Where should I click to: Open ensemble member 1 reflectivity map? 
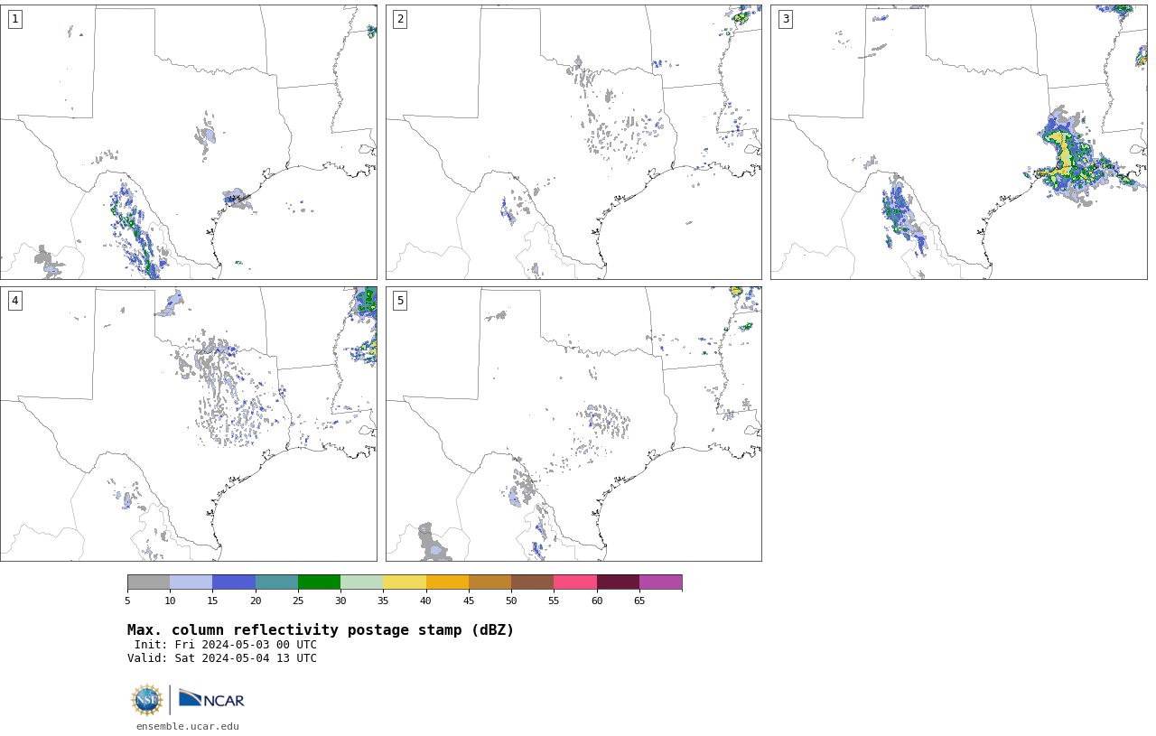(189, 142)
